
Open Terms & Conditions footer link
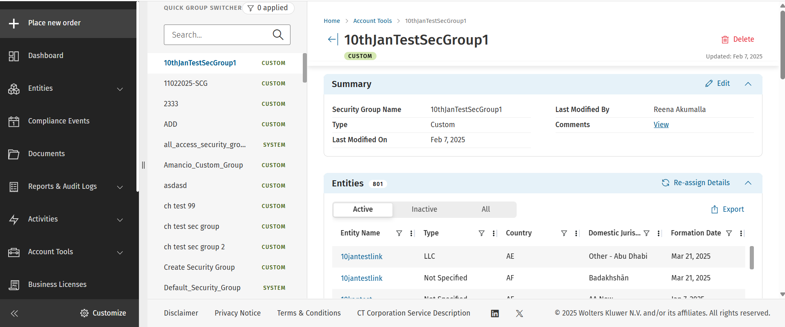(x=309, y=313)
